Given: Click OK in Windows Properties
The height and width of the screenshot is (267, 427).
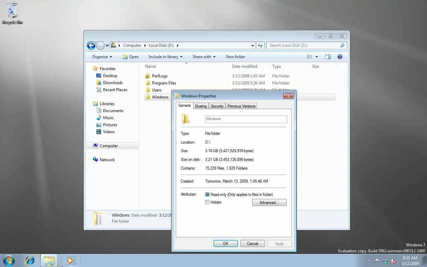Looking at the screenshot, I should 226,244.
